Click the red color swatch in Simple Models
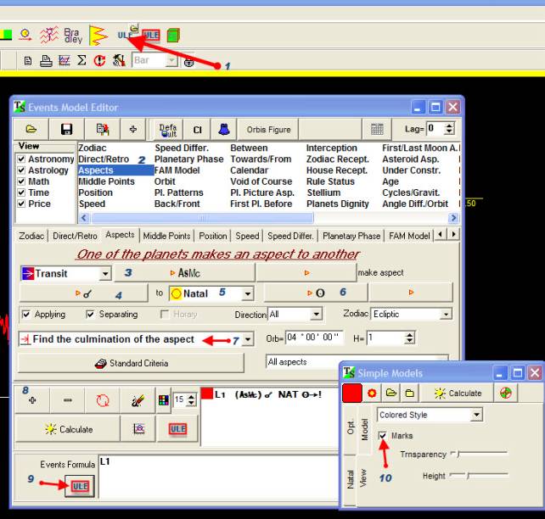545x519 pixels. (352, 393)
